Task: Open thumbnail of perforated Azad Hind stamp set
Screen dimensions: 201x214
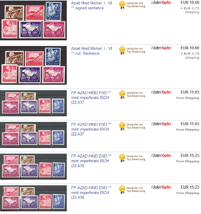Action: click(x=33, y=20)
